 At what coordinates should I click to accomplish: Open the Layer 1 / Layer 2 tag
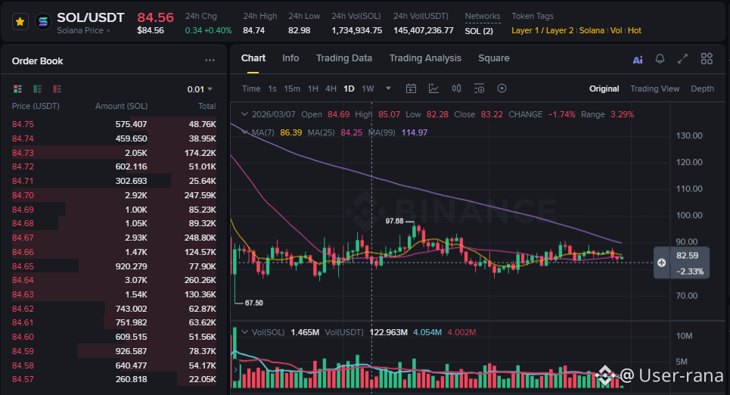point(542,30)
